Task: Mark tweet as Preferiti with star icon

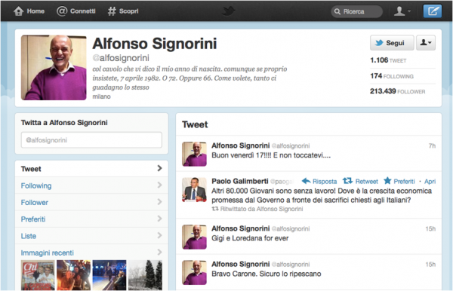Action: pos(387,181)
